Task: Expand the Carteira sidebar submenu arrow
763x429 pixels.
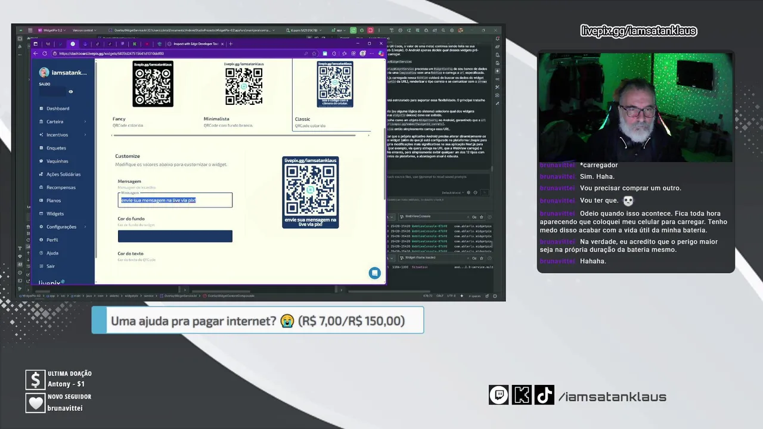Action: tap(85, 122)
